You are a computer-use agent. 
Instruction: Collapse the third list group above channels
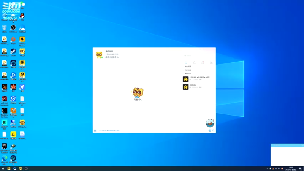tap(188, 73)
